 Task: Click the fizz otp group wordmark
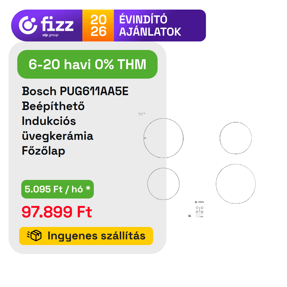coord(57,26)
